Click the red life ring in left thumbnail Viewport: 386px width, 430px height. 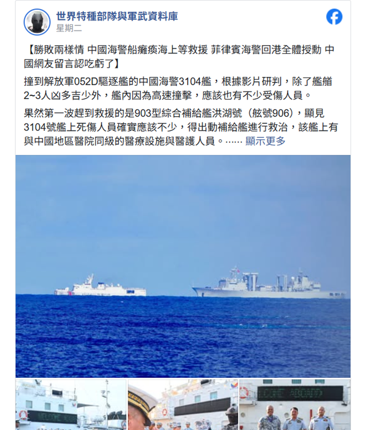coord(23,414)
